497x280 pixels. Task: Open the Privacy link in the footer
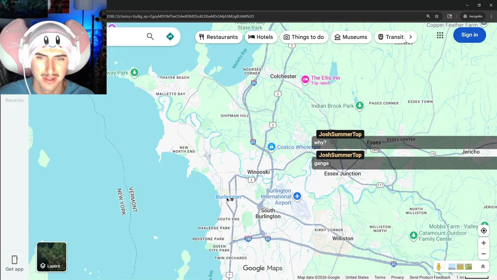[397, 277]
